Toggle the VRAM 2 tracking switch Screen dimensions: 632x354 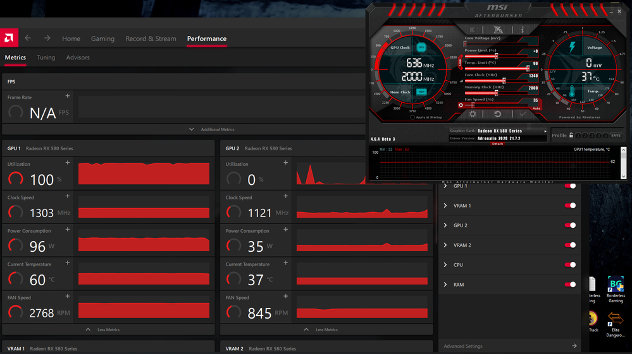571,245
